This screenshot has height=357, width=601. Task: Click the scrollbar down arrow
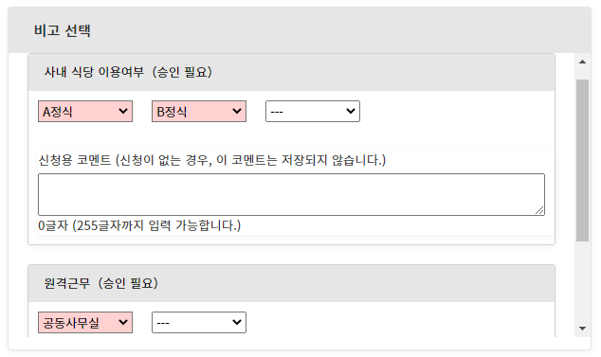coord(583,329)
